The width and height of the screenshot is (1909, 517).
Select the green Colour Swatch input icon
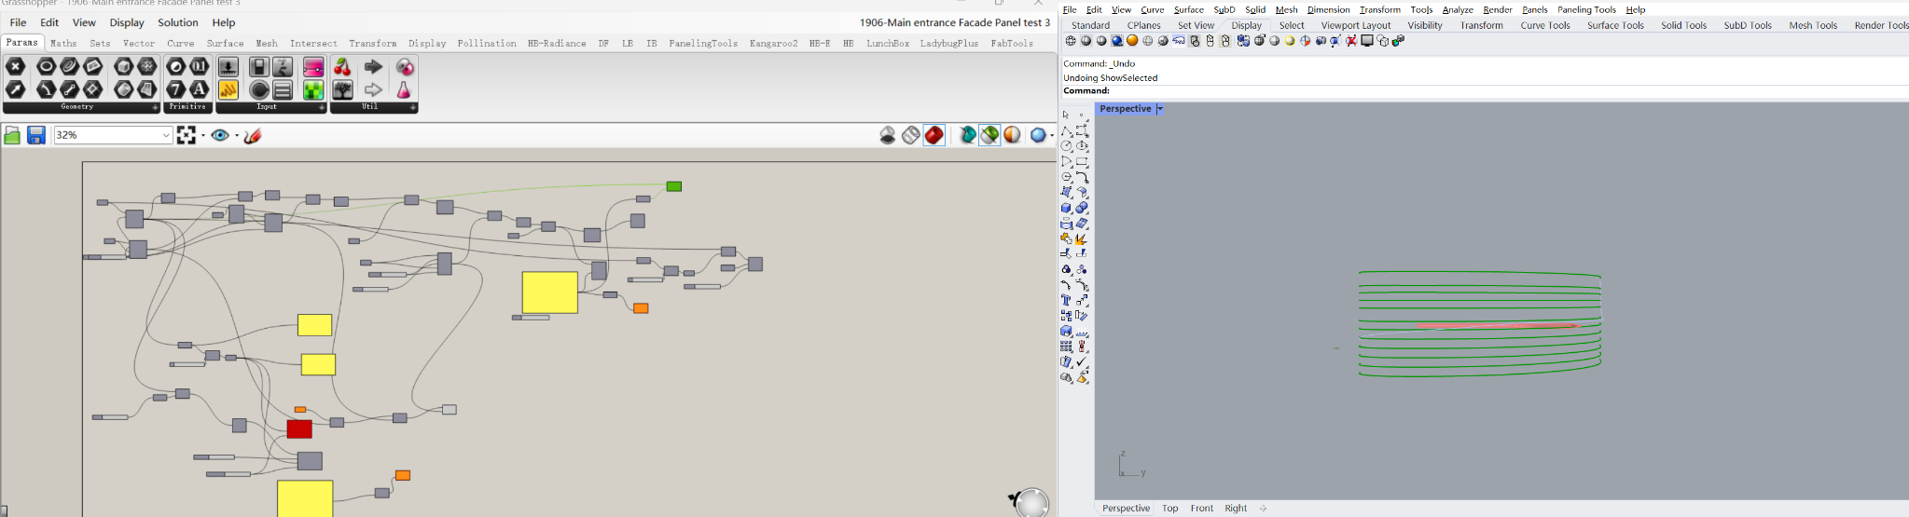tap(313, 89)
